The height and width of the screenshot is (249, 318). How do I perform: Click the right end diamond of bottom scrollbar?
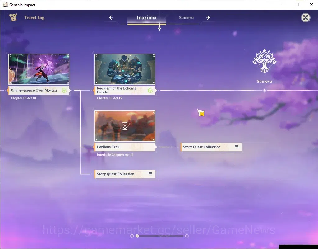(187, 236)
